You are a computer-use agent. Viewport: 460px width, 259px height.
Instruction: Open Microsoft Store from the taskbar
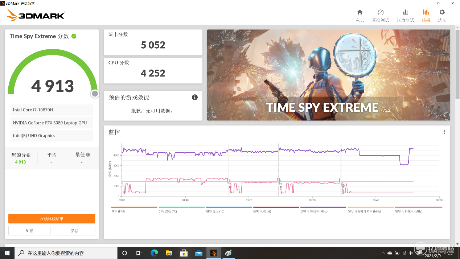pos(184,253)
